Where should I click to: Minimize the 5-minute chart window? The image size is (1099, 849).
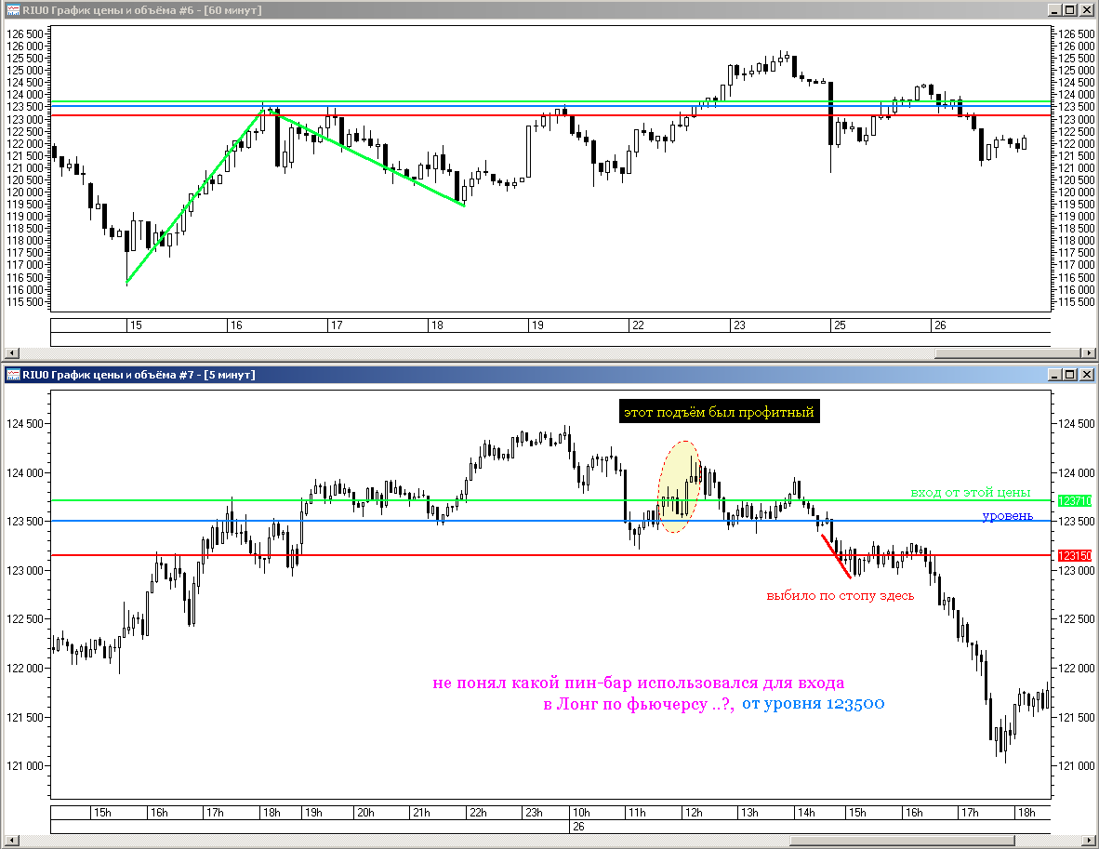coord(1055,375)
